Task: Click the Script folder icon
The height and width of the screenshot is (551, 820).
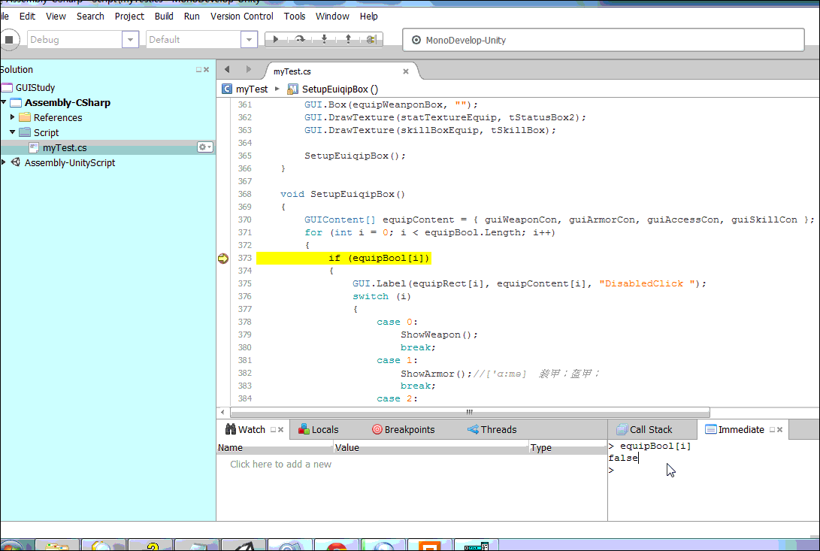Action: click(x=25, y=132)
